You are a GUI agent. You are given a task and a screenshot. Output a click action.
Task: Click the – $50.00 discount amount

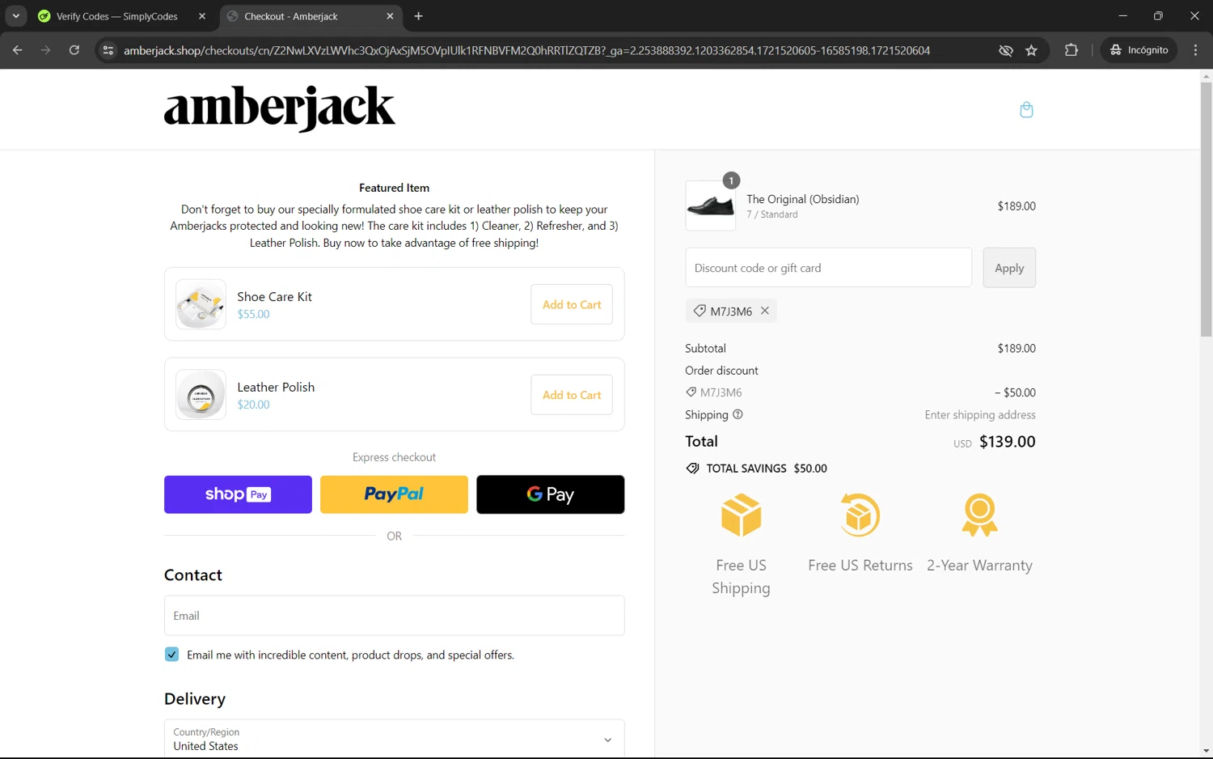(1015, 392)
